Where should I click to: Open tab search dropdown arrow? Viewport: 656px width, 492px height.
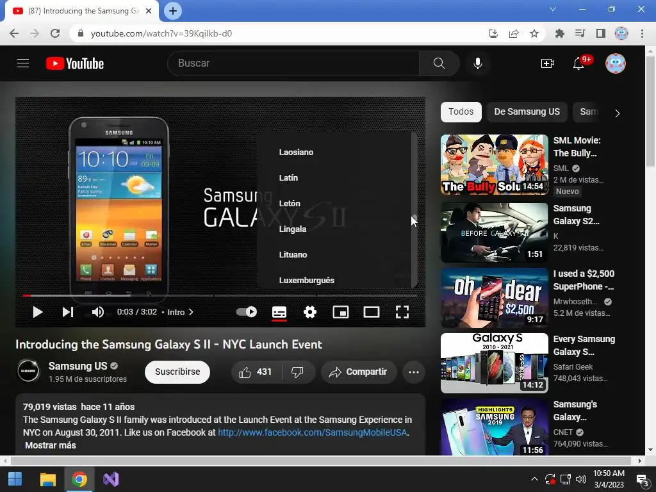[553, 9]
